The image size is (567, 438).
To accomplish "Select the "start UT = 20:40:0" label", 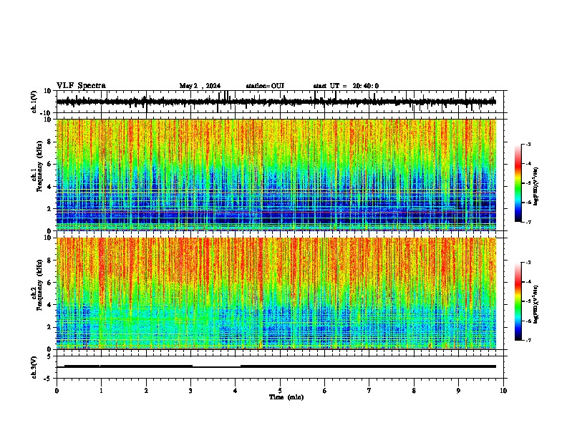I will click(346, 86).
